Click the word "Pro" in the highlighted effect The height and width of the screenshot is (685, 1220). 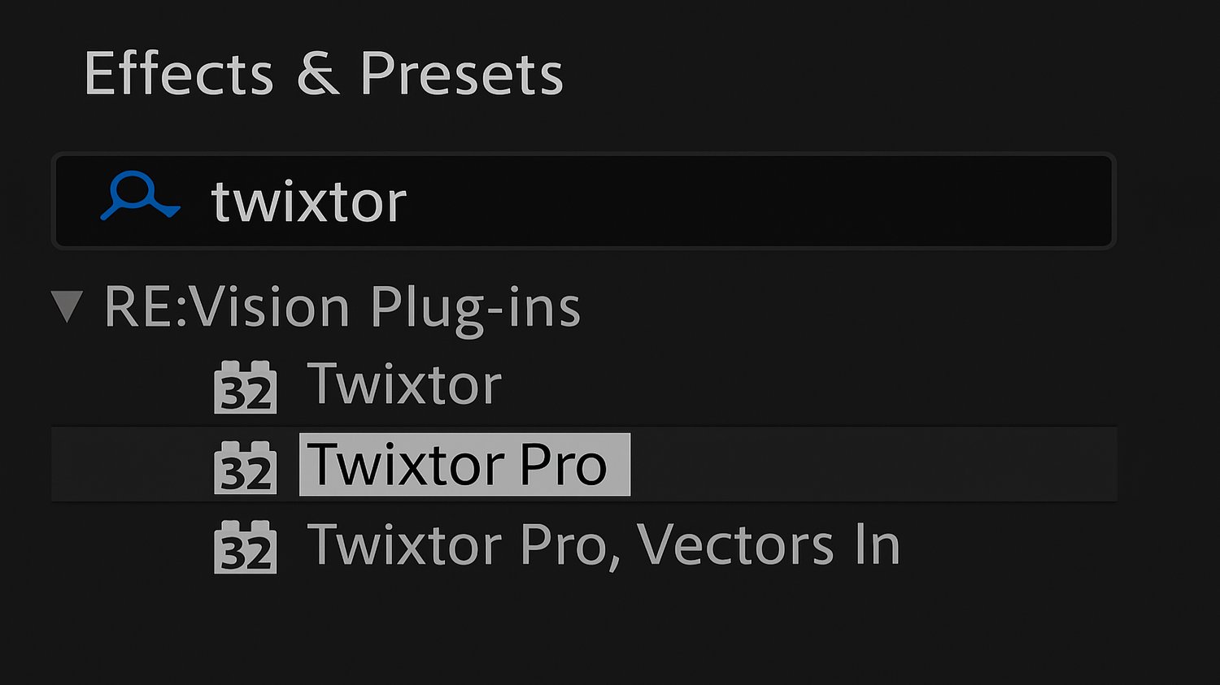(563, 465)
